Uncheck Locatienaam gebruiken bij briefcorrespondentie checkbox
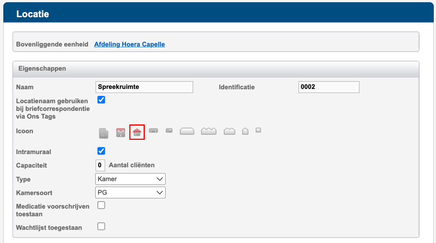The image size is (436, 243). (101, 100)
